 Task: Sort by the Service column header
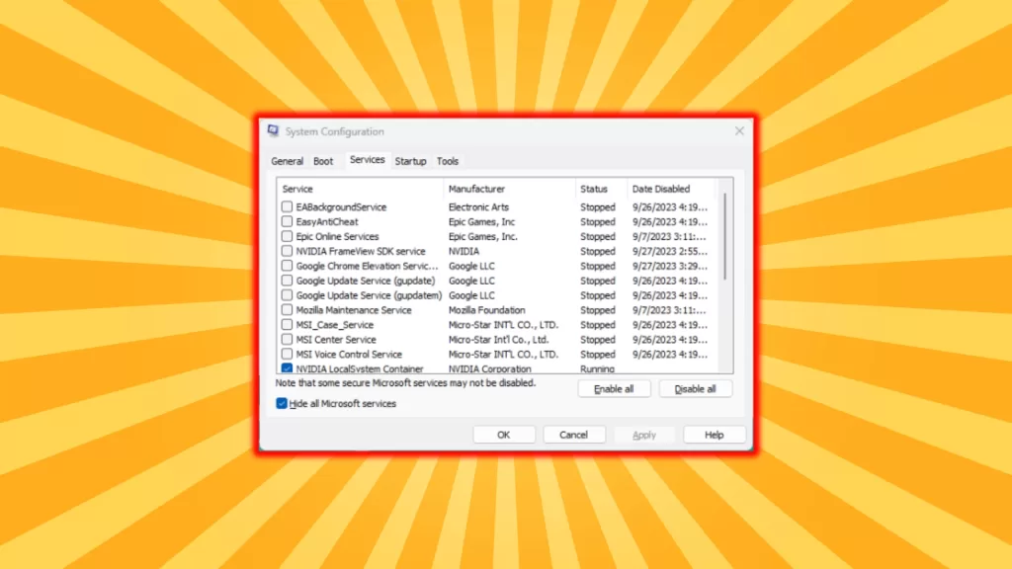point(360,189)
